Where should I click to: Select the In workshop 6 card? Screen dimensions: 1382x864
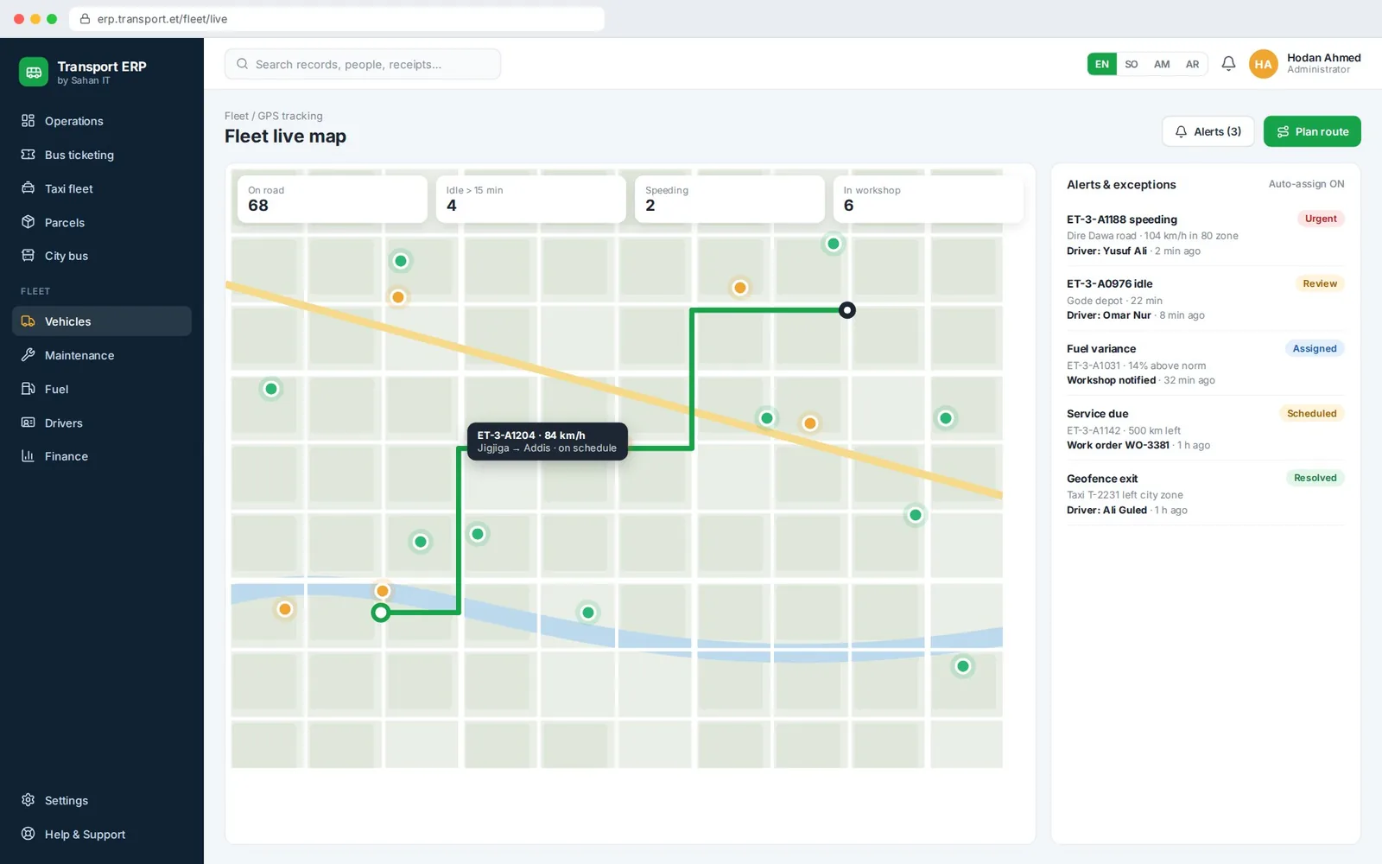929,199
